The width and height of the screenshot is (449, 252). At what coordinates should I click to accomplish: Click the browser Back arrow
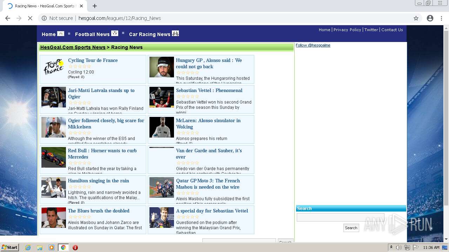coord(8,18)
